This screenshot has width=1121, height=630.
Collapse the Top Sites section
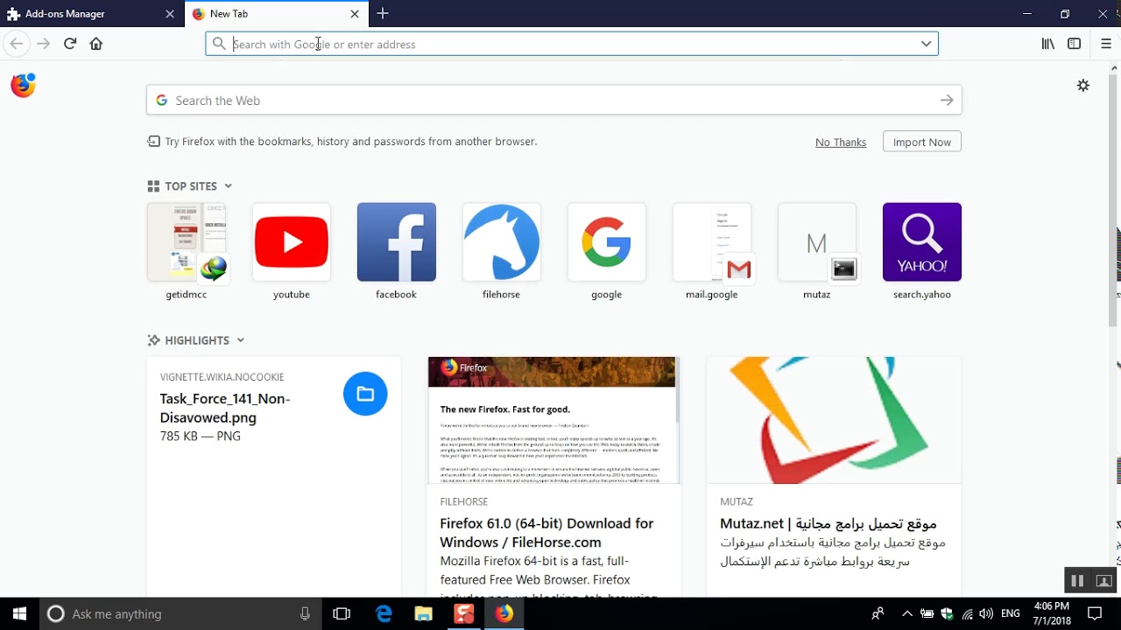228,185
